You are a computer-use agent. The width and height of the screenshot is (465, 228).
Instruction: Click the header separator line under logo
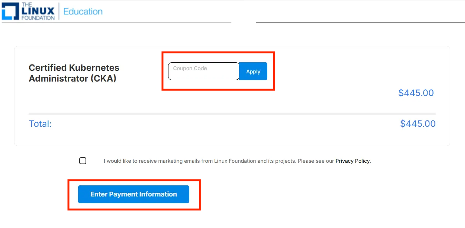(x=148, y=22)
